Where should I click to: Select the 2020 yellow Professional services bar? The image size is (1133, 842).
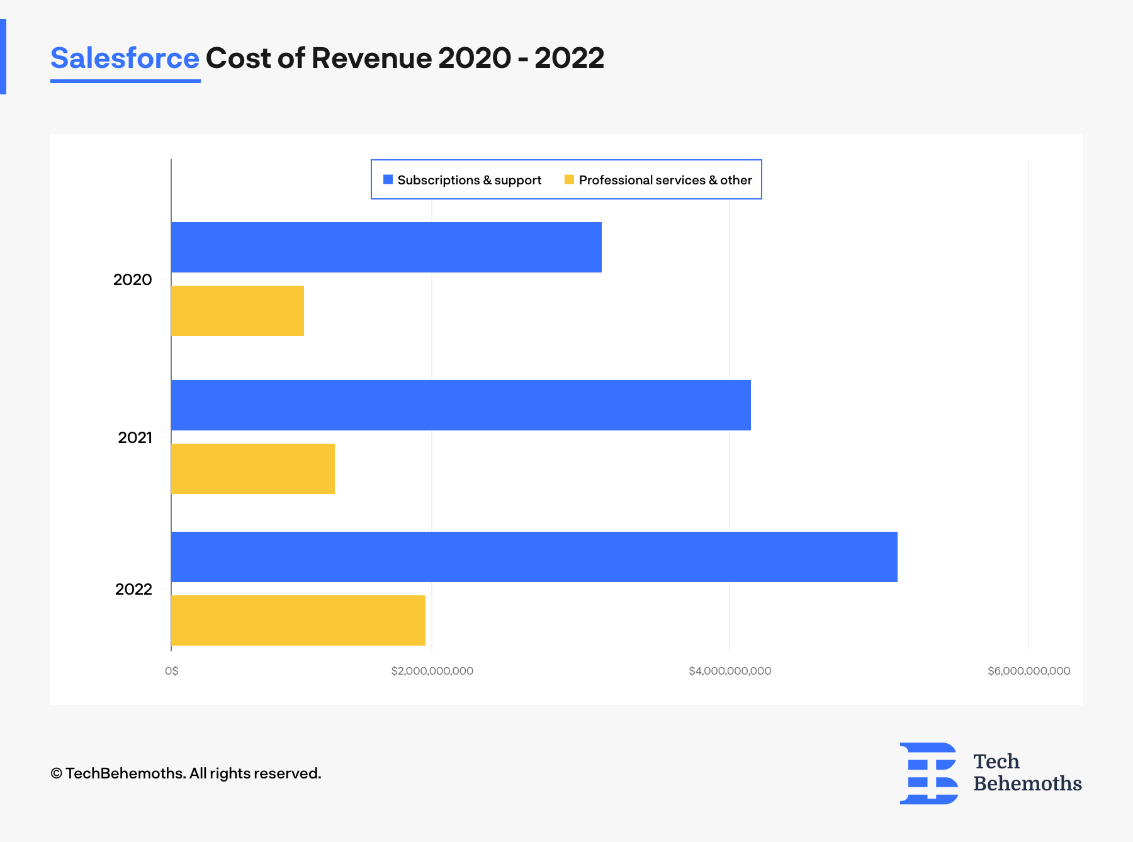pyautogui.click(x=237, y=311)
